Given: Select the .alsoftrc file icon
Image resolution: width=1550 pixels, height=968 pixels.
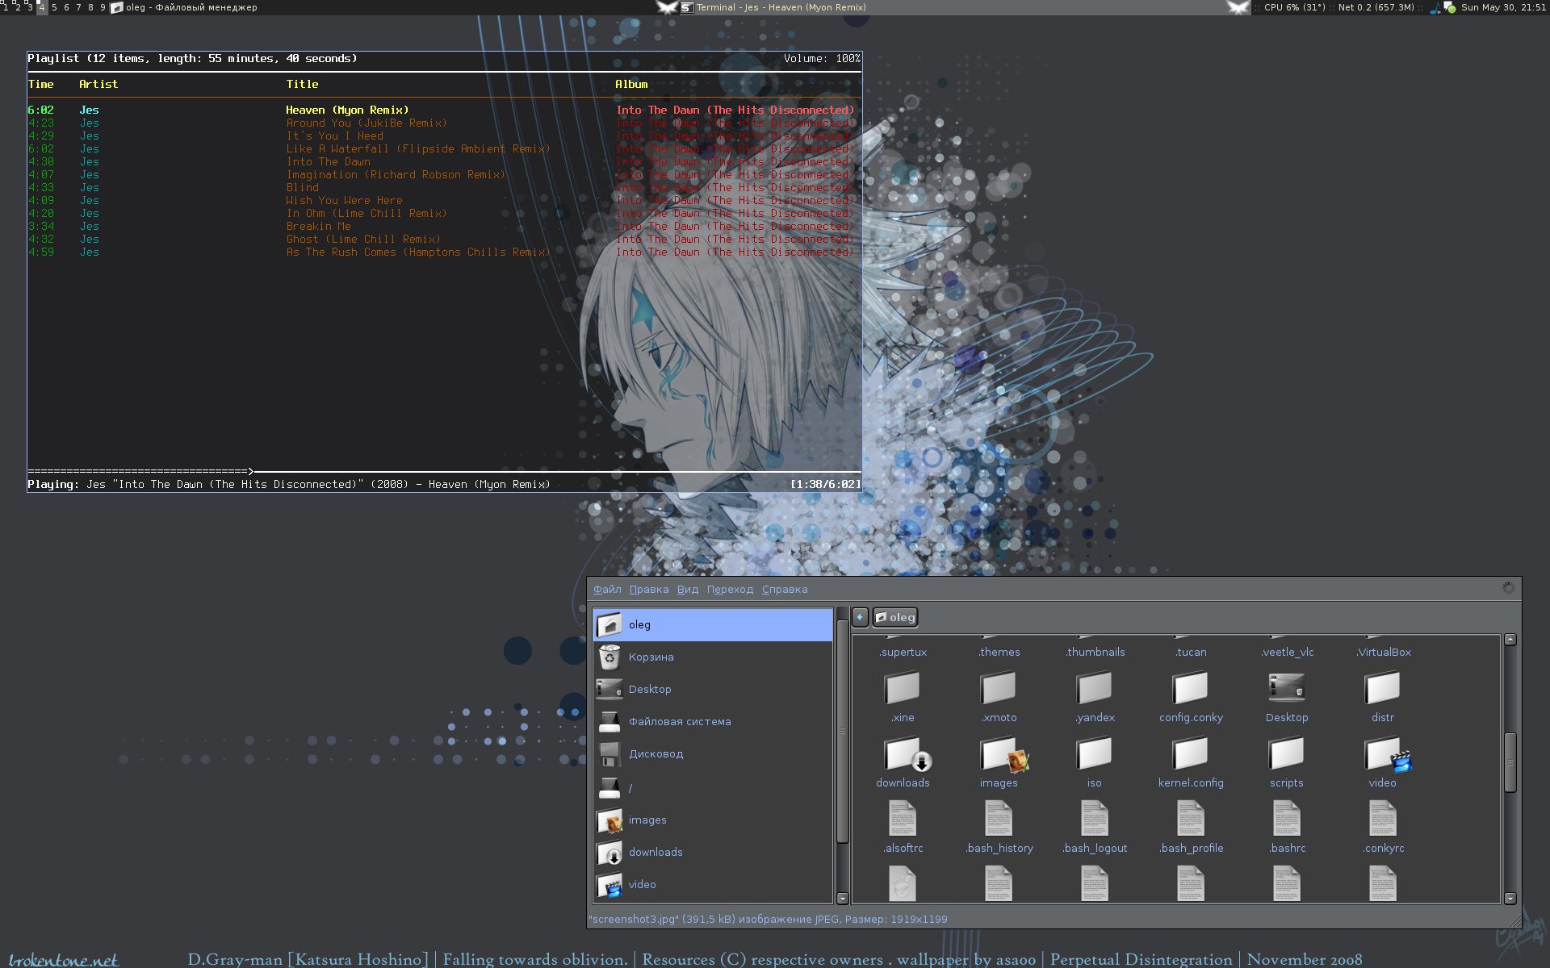Looking at the screenshot, I should click(903, 819).
